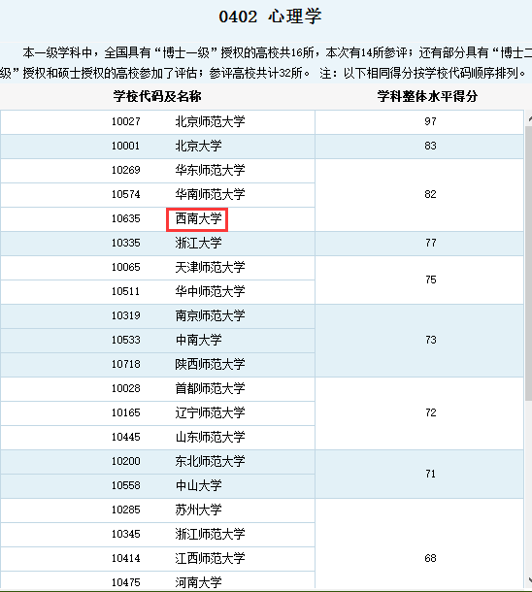The height and width of the screenshot is (592, 532).
Task: Click school code 10533
Action: [x=126, y=340]
